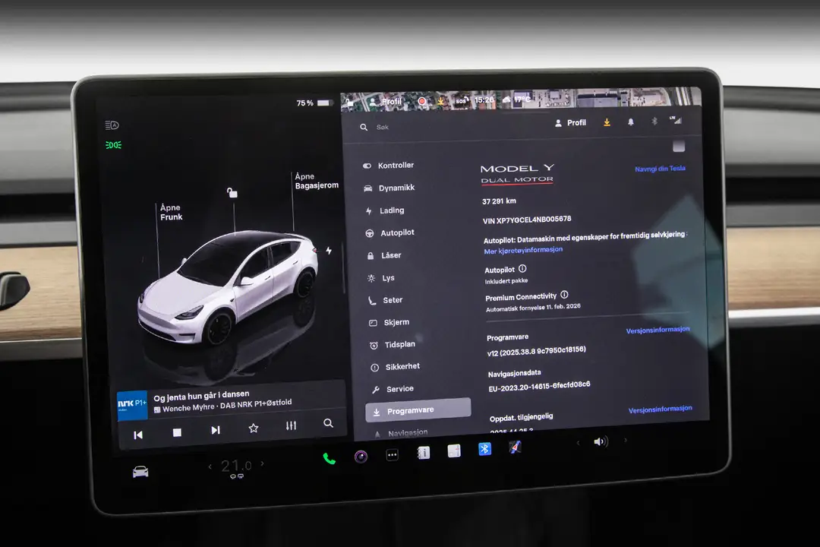Open the Dynamikk menu
The height and width of the screenshot is (547, 820).
(389, 188)
